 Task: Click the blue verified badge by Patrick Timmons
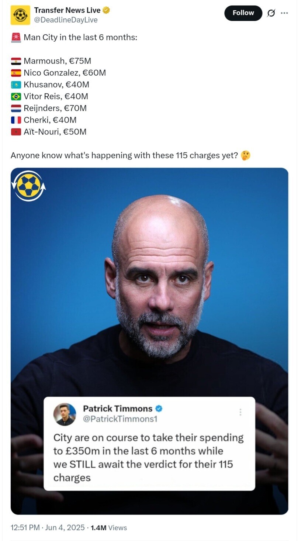tap(159, 409)
